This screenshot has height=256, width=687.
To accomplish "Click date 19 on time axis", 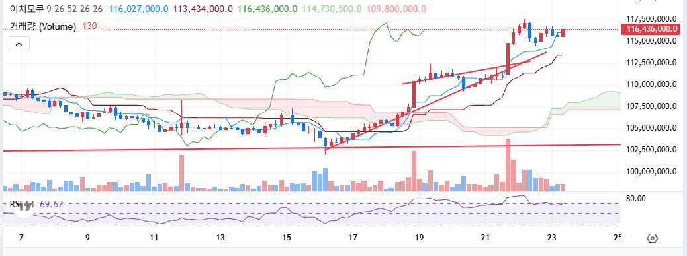I will pyautogui.click(x=419, y=238).
